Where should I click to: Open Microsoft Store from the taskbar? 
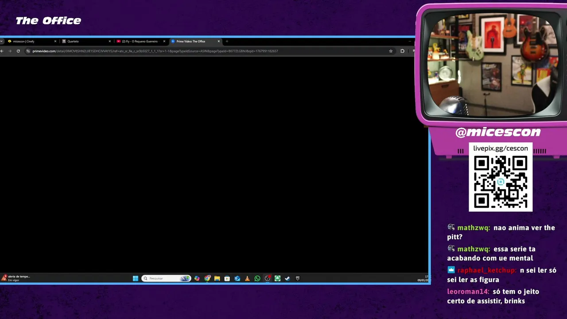coord(227,278)
